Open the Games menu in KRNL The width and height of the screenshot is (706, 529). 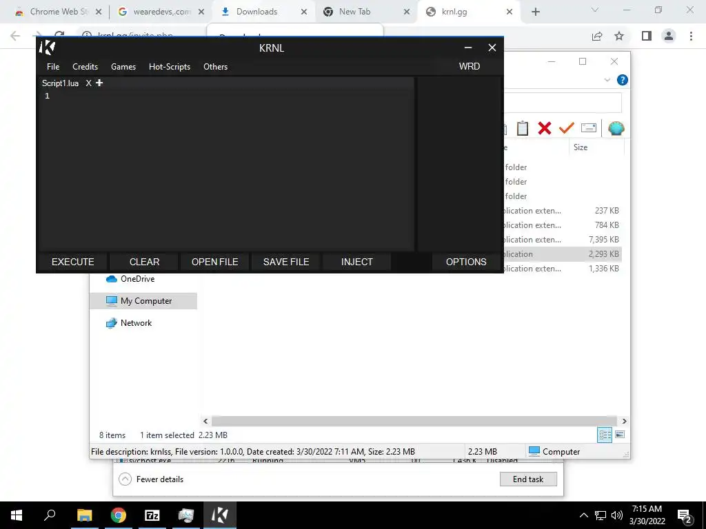tap(123, 67)
